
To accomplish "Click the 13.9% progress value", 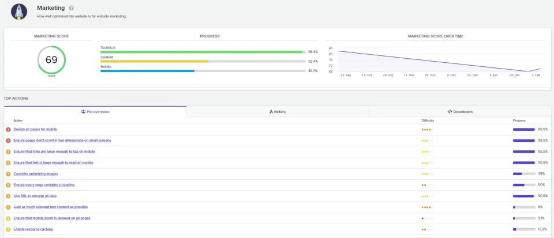I will [x=543, y=229].
